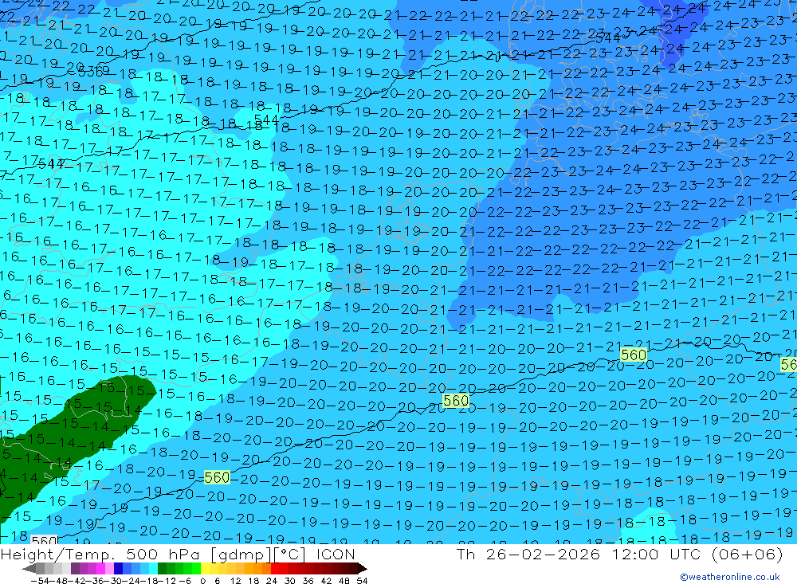Click the gray arrow at the legend's cold end

[x=29, y=568]
